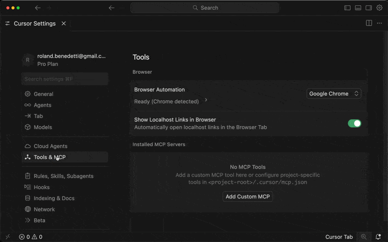This screenshot has height=242, width=388.
Task: Click the split editor icon
Action: [369, 23]
